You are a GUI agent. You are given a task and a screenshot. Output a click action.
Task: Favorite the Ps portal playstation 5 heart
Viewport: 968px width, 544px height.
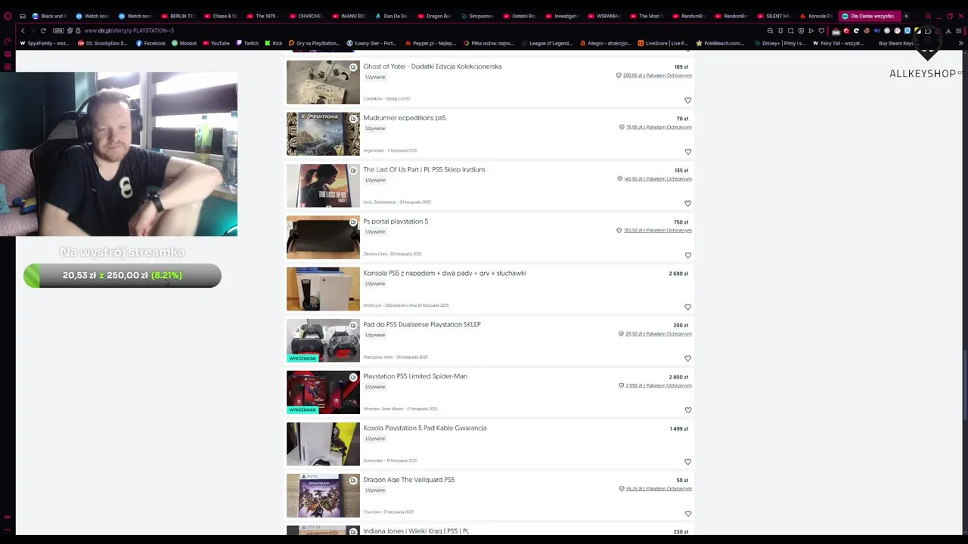[x=687, y=255]
